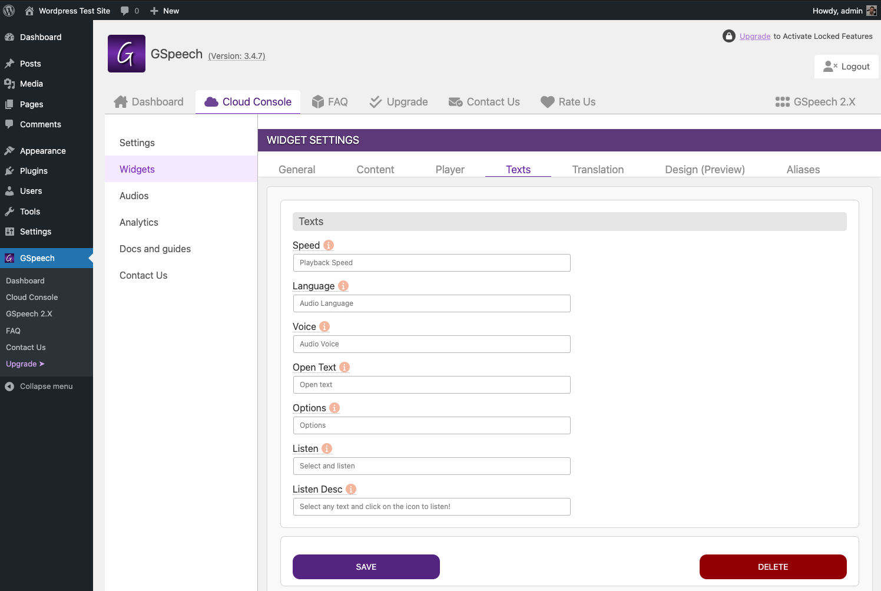The width and height of the screenshot is (881, 591).
Task: Open Docs and guides in the sidebar
Action: (x=181, y=249)
